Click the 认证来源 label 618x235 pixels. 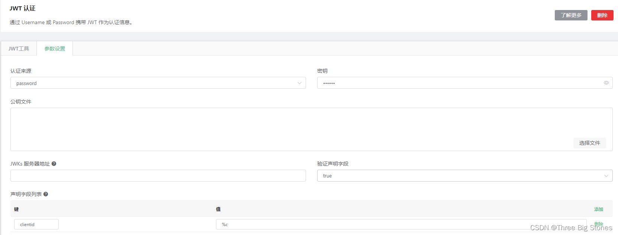[x=21, y=71]
